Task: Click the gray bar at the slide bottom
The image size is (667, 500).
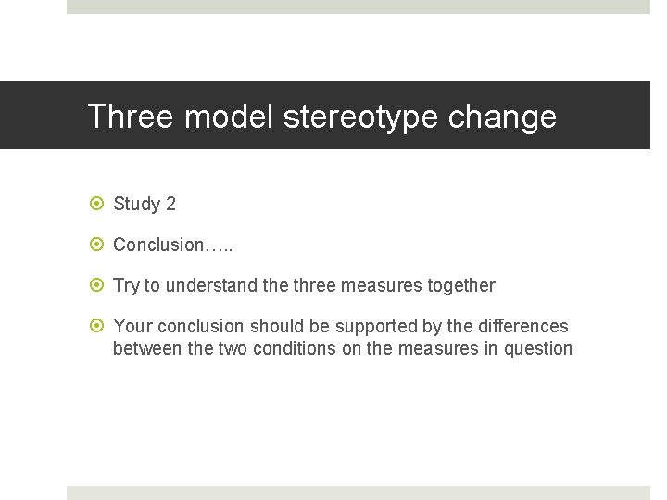Action: 358,493
